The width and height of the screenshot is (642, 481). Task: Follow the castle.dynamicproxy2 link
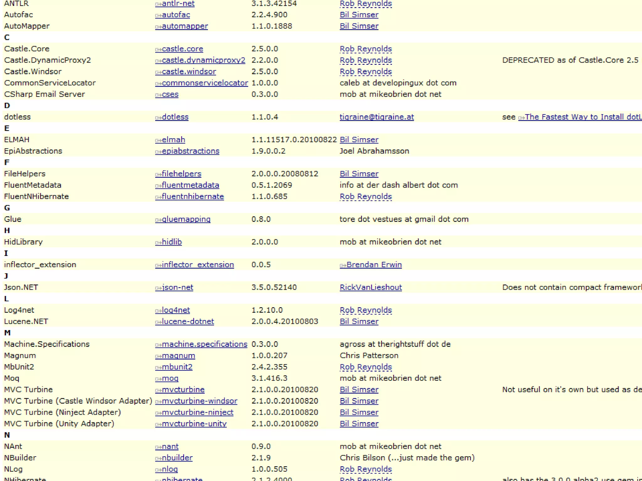point(203,60)
